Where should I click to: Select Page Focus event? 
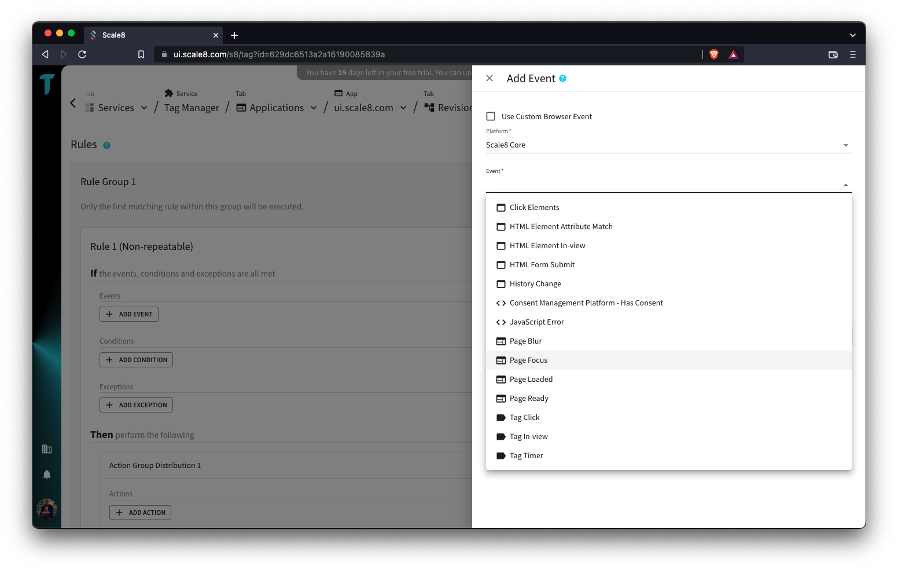(668, 360)
